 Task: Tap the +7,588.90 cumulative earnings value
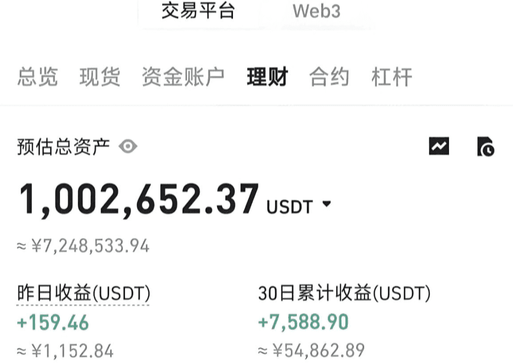(x=303, y=322)
